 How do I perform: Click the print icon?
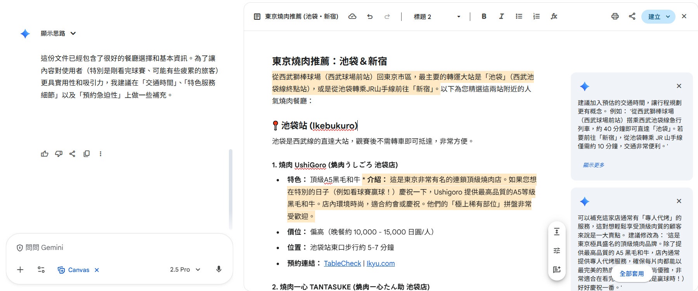click(615, 16)
